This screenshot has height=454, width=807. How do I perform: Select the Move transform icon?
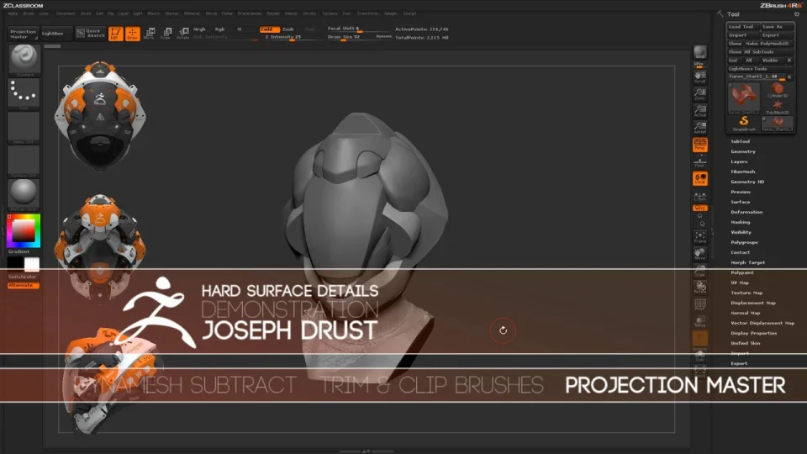point(150,34)
